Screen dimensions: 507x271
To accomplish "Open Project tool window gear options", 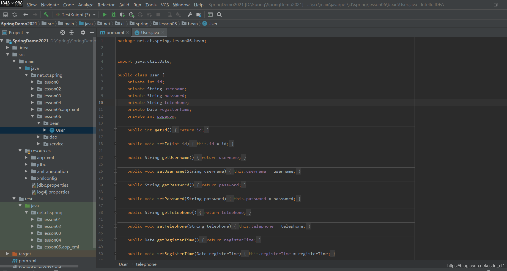I will tap(83, 32).
